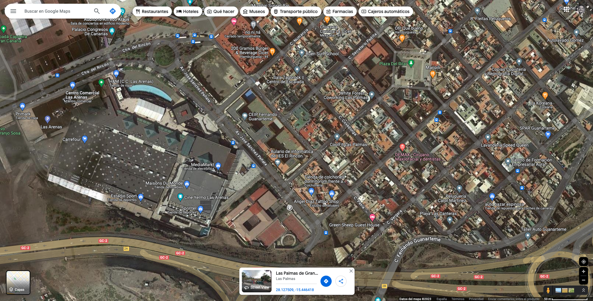Open directions from the search bar
593x301 pixels.
[x=113, y=11]
